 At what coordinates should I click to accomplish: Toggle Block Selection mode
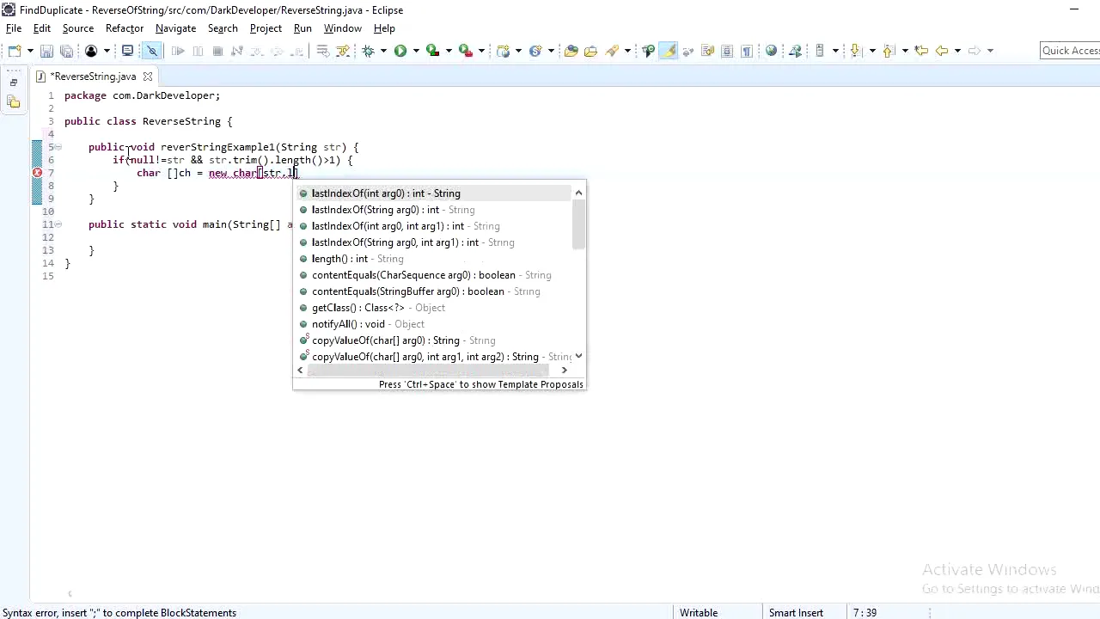coord(727,51)
